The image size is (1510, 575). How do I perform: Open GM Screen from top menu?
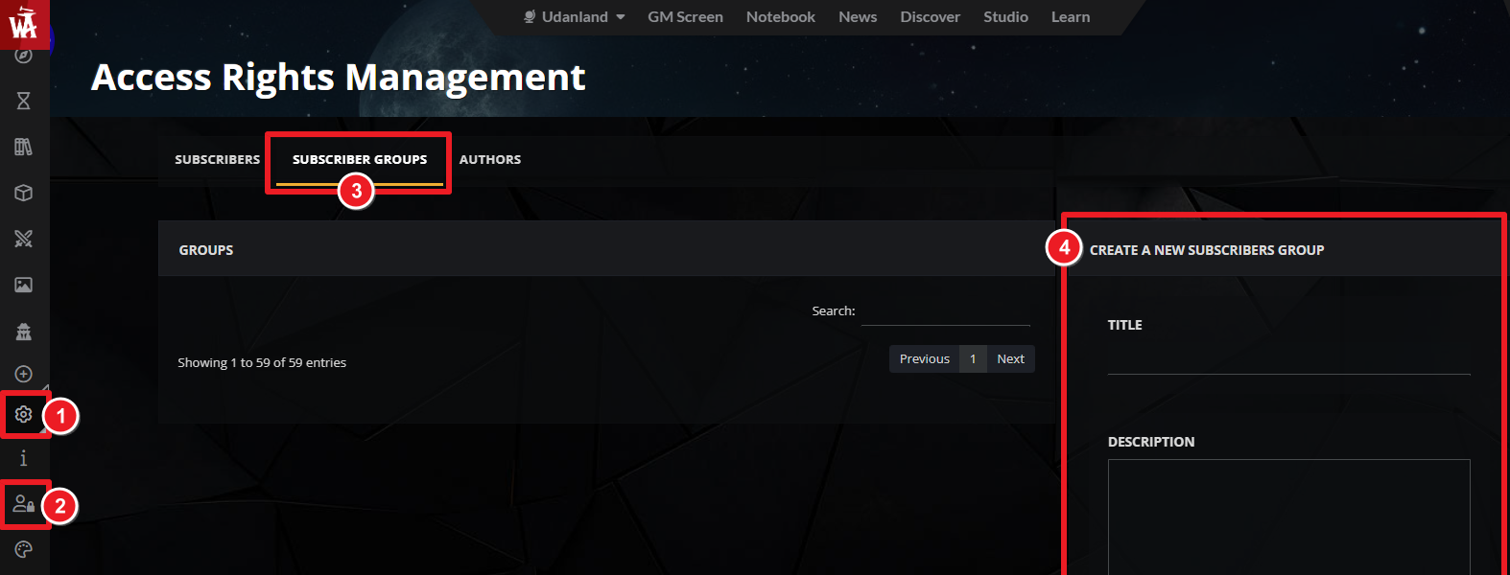685,17
